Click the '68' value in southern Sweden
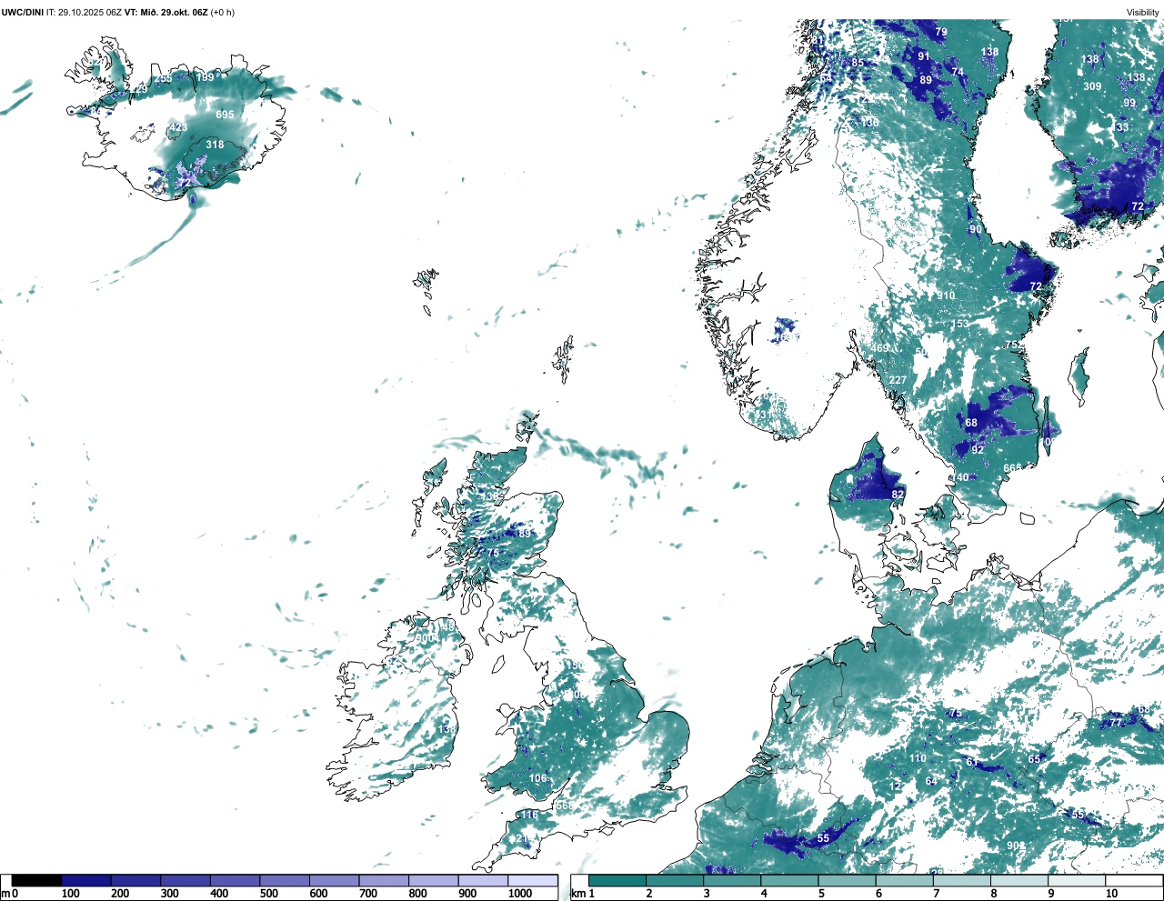 [971, 423]
